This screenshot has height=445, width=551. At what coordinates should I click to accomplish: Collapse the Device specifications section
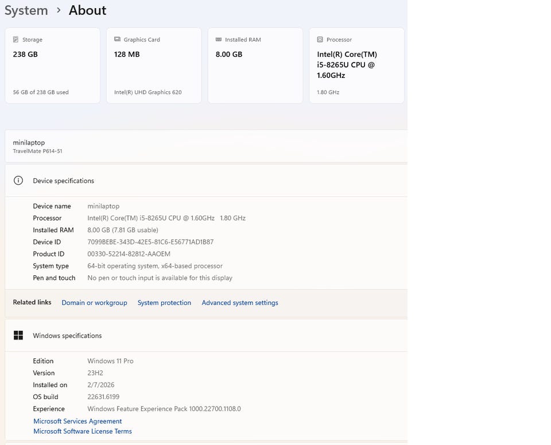(206, 181)
